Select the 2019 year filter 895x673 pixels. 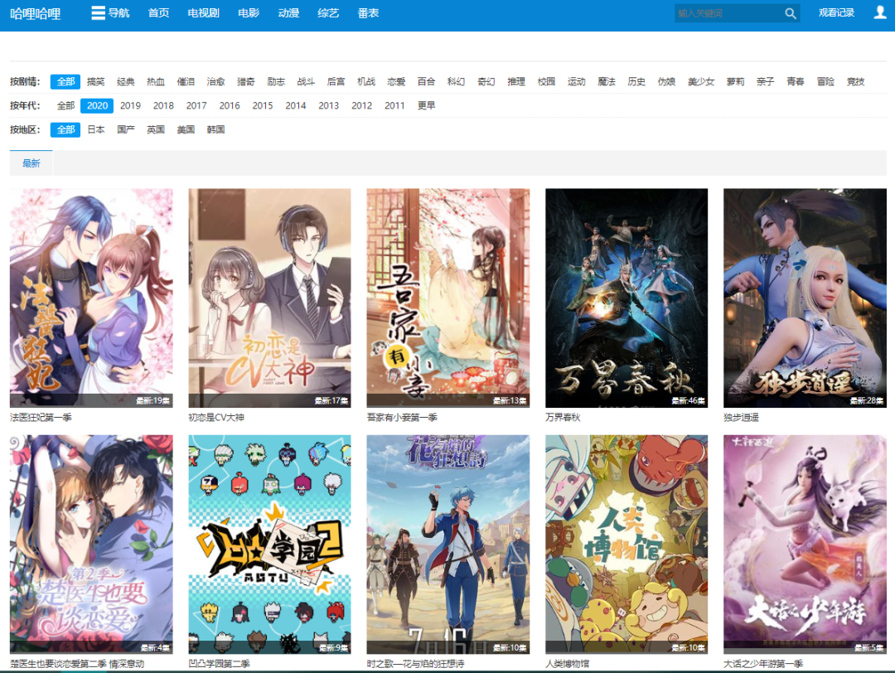(130, 105)
